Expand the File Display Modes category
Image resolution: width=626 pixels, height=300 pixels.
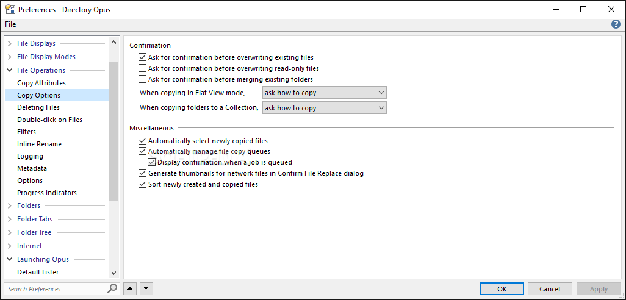(10, 57)
